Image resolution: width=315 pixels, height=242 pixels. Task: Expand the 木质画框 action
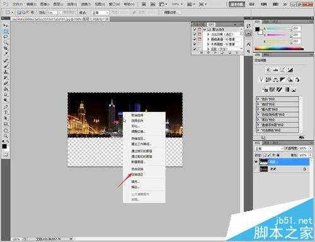point(208,44)
